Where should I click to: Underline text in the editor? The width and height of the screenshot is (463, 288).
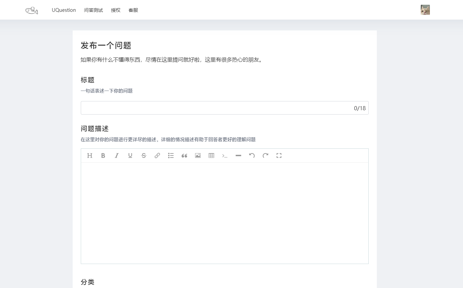click(x=130, y=155)
